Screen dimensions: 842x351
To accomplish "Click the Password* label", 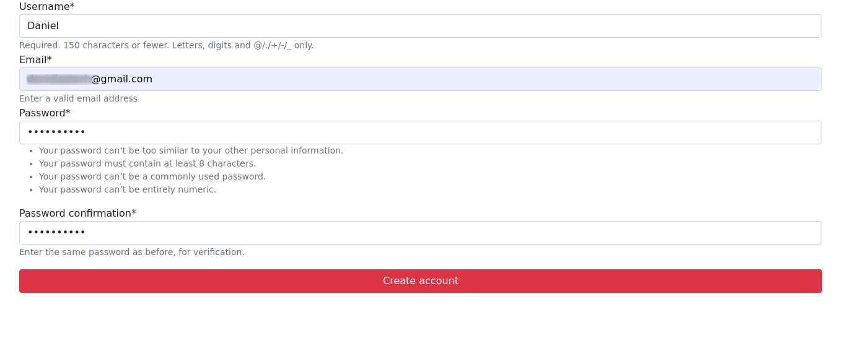I will pos(45,113).
